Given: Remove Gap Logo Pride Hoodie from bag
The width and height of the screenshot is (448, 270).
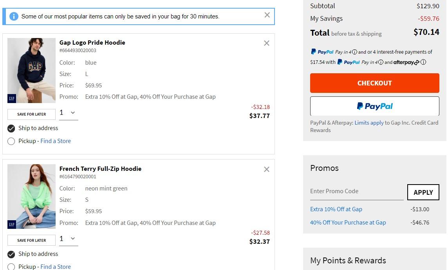Looking at the screenshot, I should [267, 43].
